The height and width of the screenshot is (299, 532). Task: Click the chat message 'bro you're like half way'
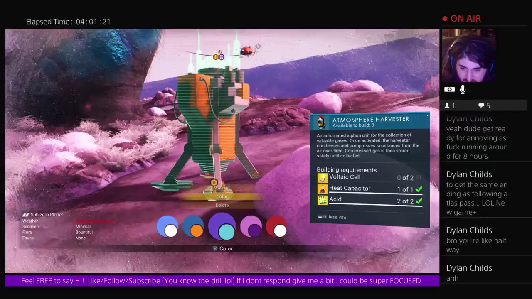click(476, 245)
